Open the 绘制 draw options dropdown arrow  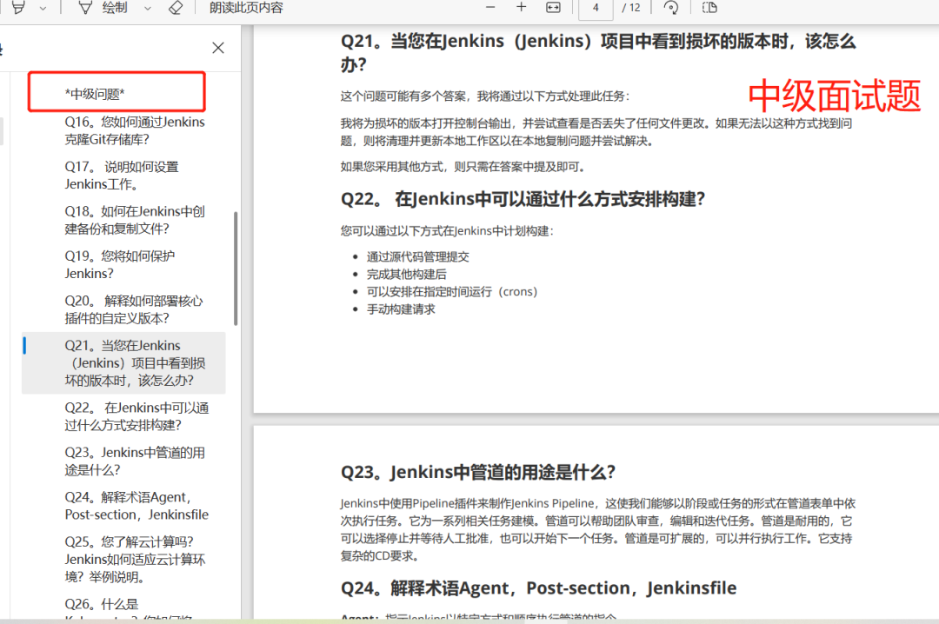(x=147, y=9)
